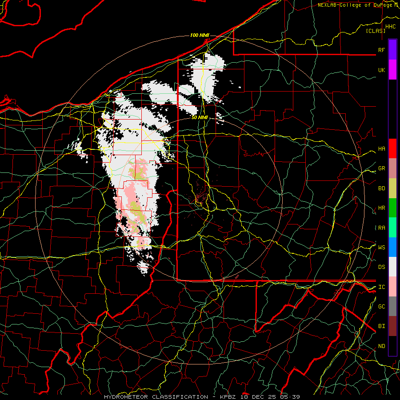Click the WS legend label
The image size is (400, 400).
(x=381, y=247)
